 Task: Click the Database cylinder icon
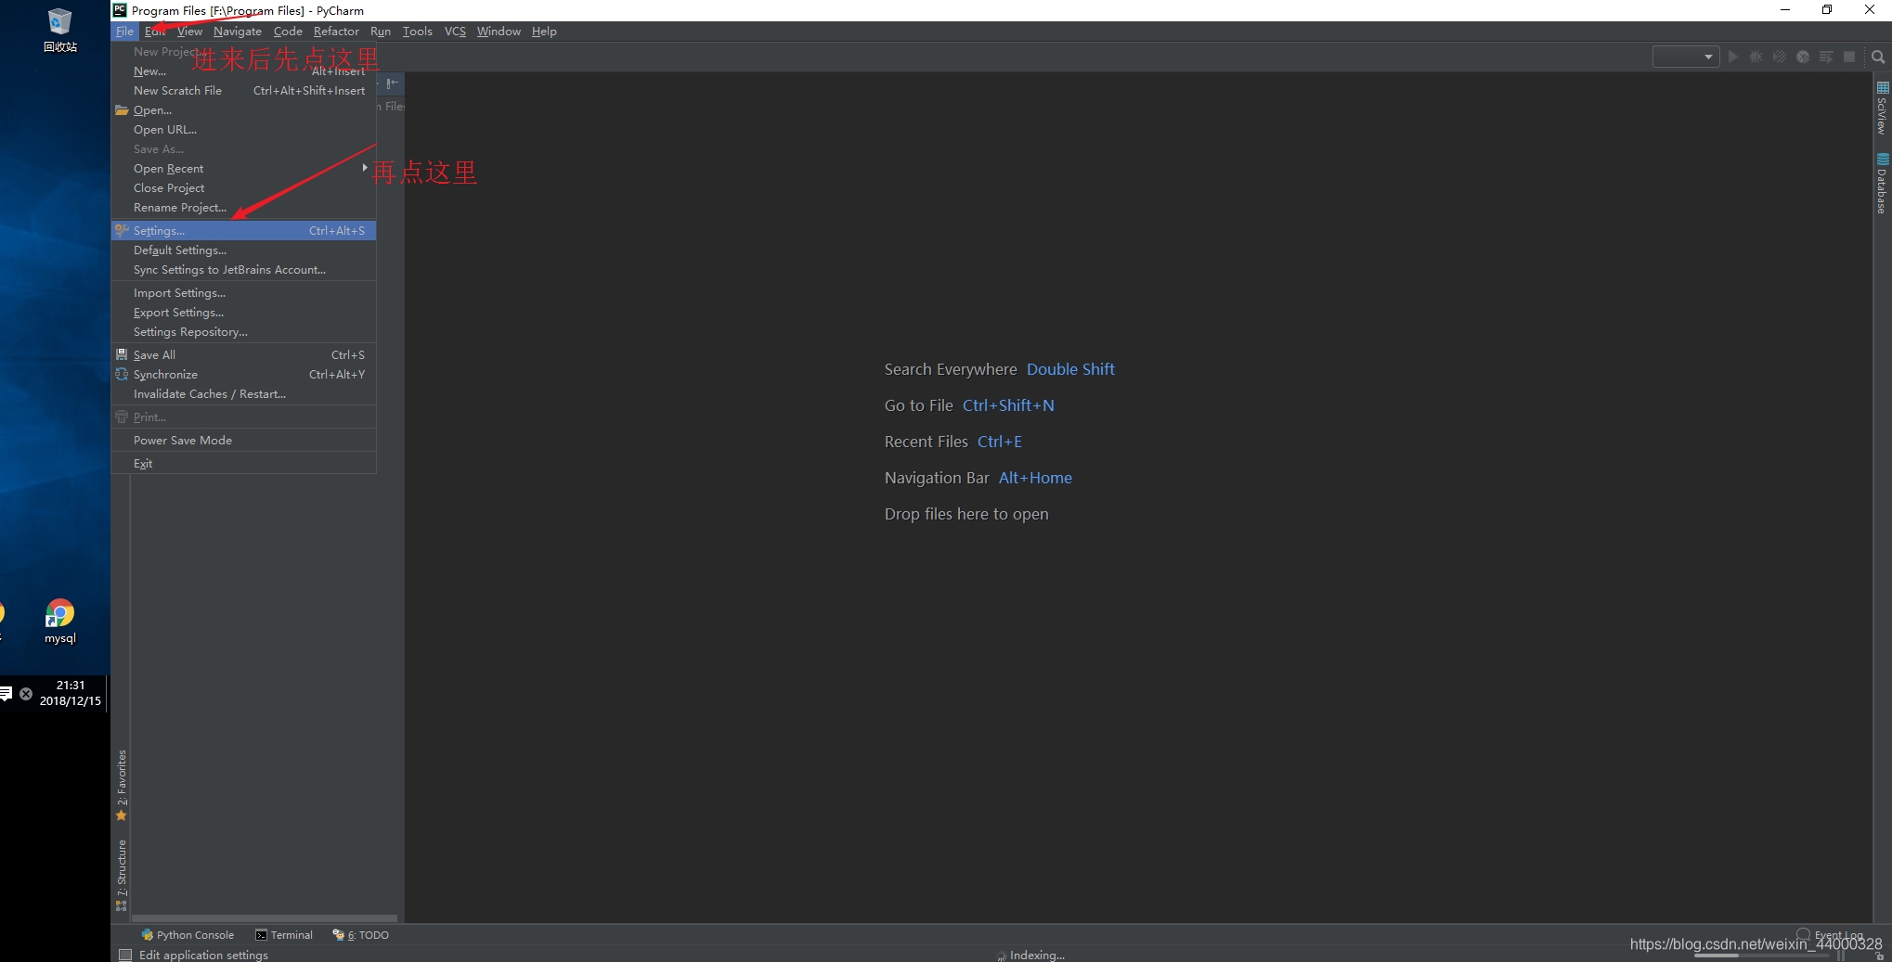(1883, 160)
